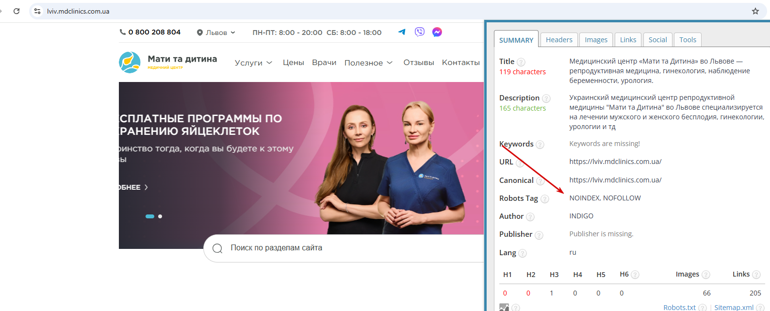Click the NOINDEX, NOFOLLOW robots value

tap(605, 198)
